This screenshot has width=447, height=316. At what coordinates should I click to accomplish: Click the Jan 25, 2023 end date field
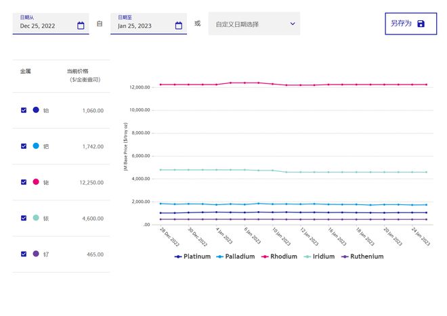[x=148, y=24]
